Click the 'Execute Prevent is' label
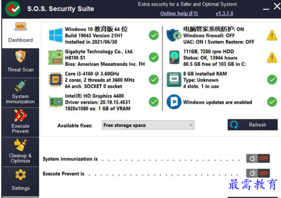This screenshot has width=281, height=198. click(63, 174)
